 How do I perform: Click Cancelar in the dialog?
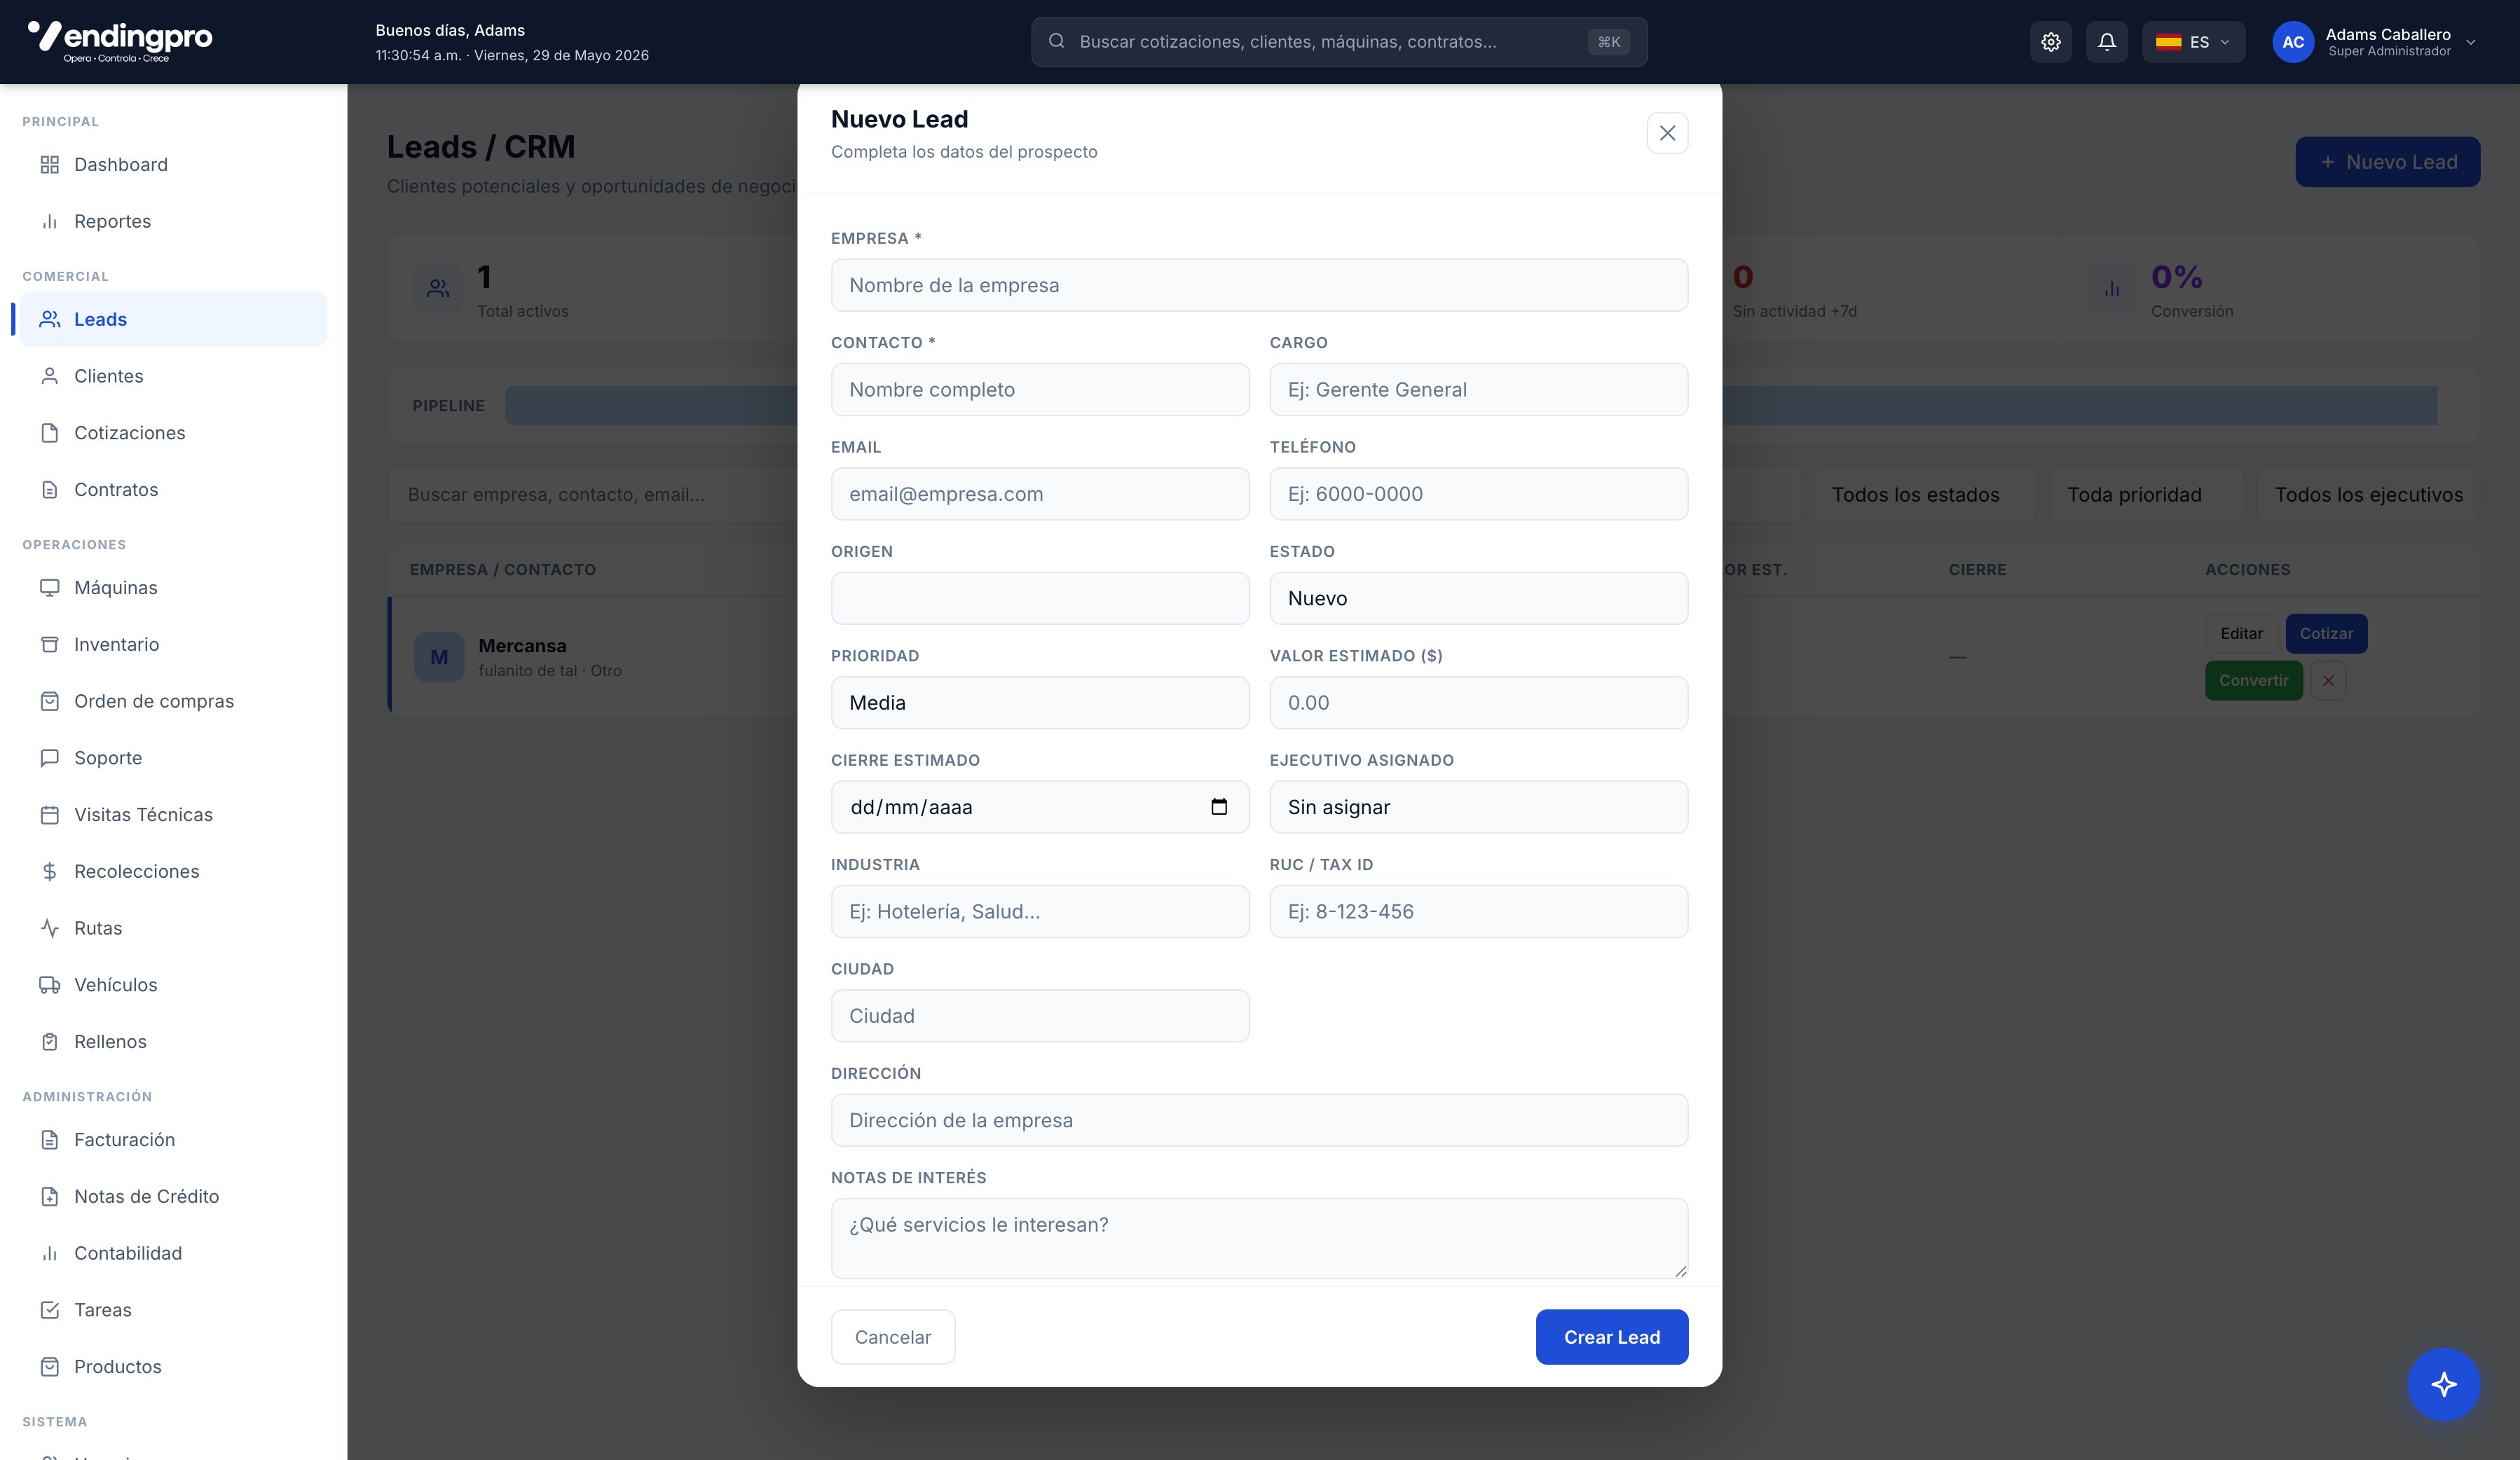pos(892,1337)
